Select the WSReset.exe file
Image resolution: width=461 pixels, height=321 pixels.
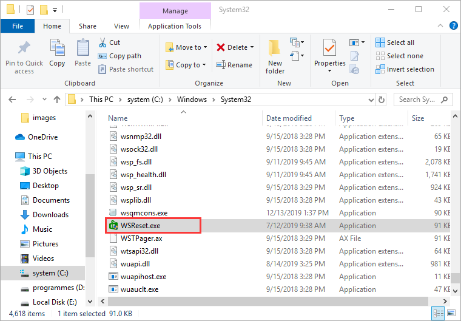pyautogui.click(x=141, y=226)
